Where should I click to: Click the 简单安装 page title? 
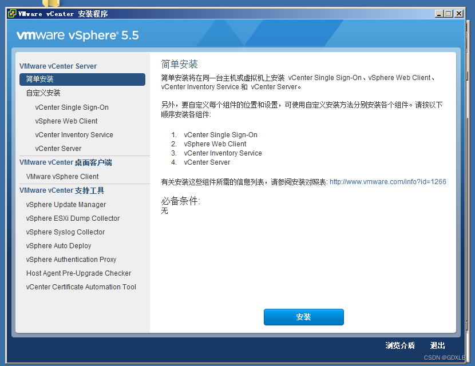point(179,64)
